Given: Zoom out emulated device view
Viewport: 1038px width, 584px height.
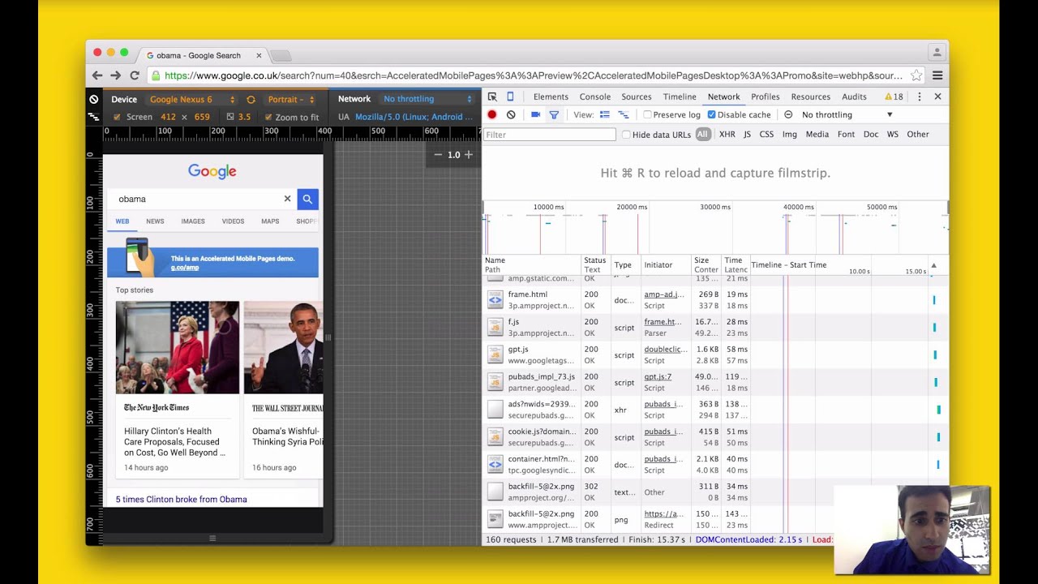Looking at the screenshot, I should pyautogui.click(x=438, y=154).
